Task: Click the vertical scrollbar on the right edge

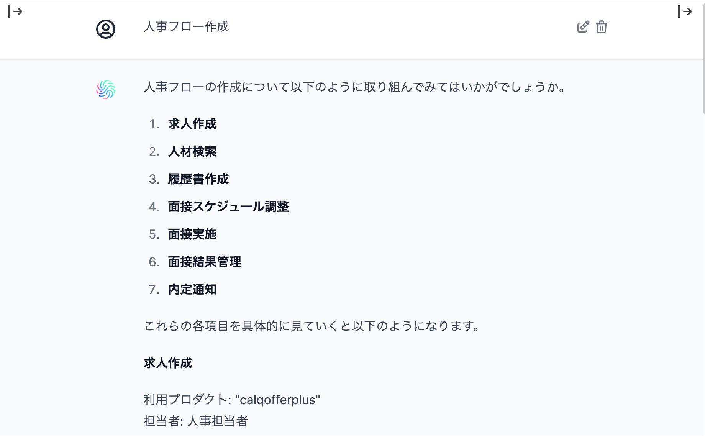Action: coord(703,57)
